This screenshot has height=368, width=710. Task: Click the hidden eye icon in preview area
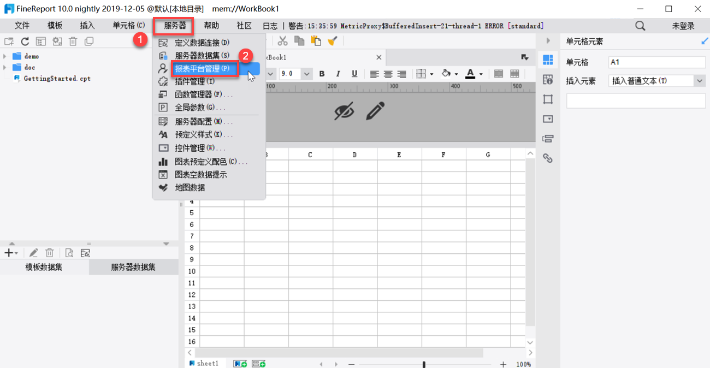click(x=344, y=111)
